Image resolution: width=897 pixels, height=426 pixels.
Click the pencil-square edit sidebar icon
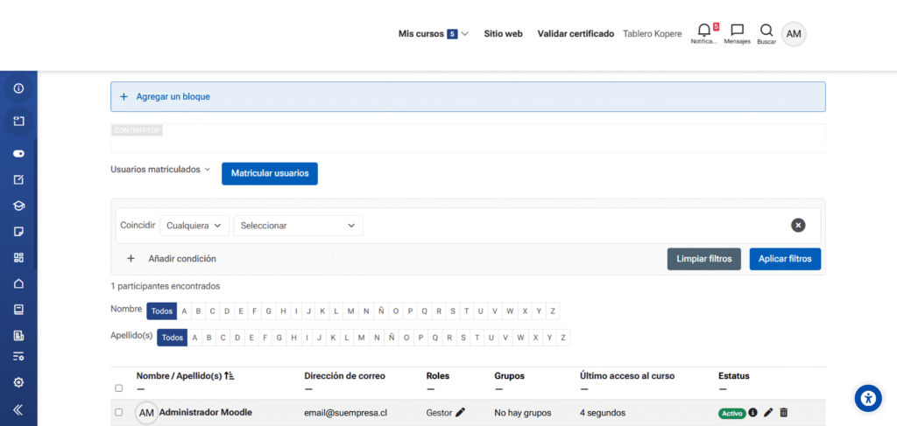(x=18, y=180)
